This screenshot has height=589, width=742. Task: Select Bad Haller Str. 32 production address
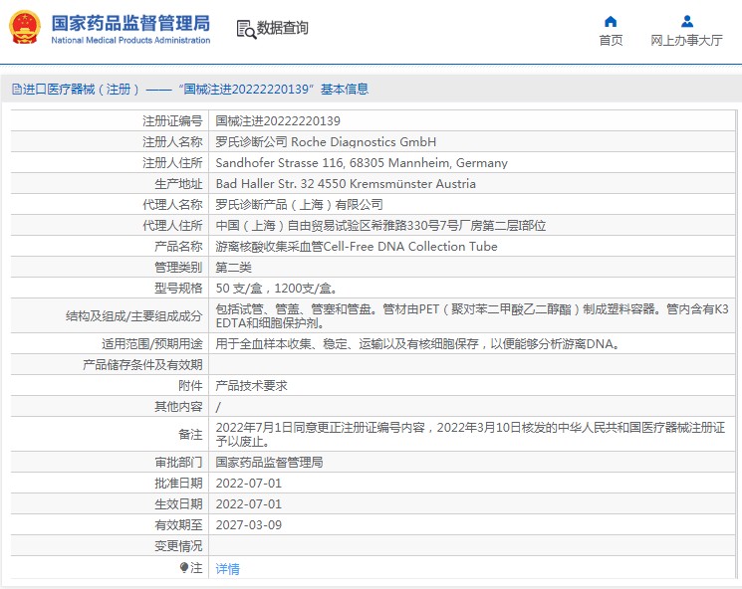tap(346, 183)
